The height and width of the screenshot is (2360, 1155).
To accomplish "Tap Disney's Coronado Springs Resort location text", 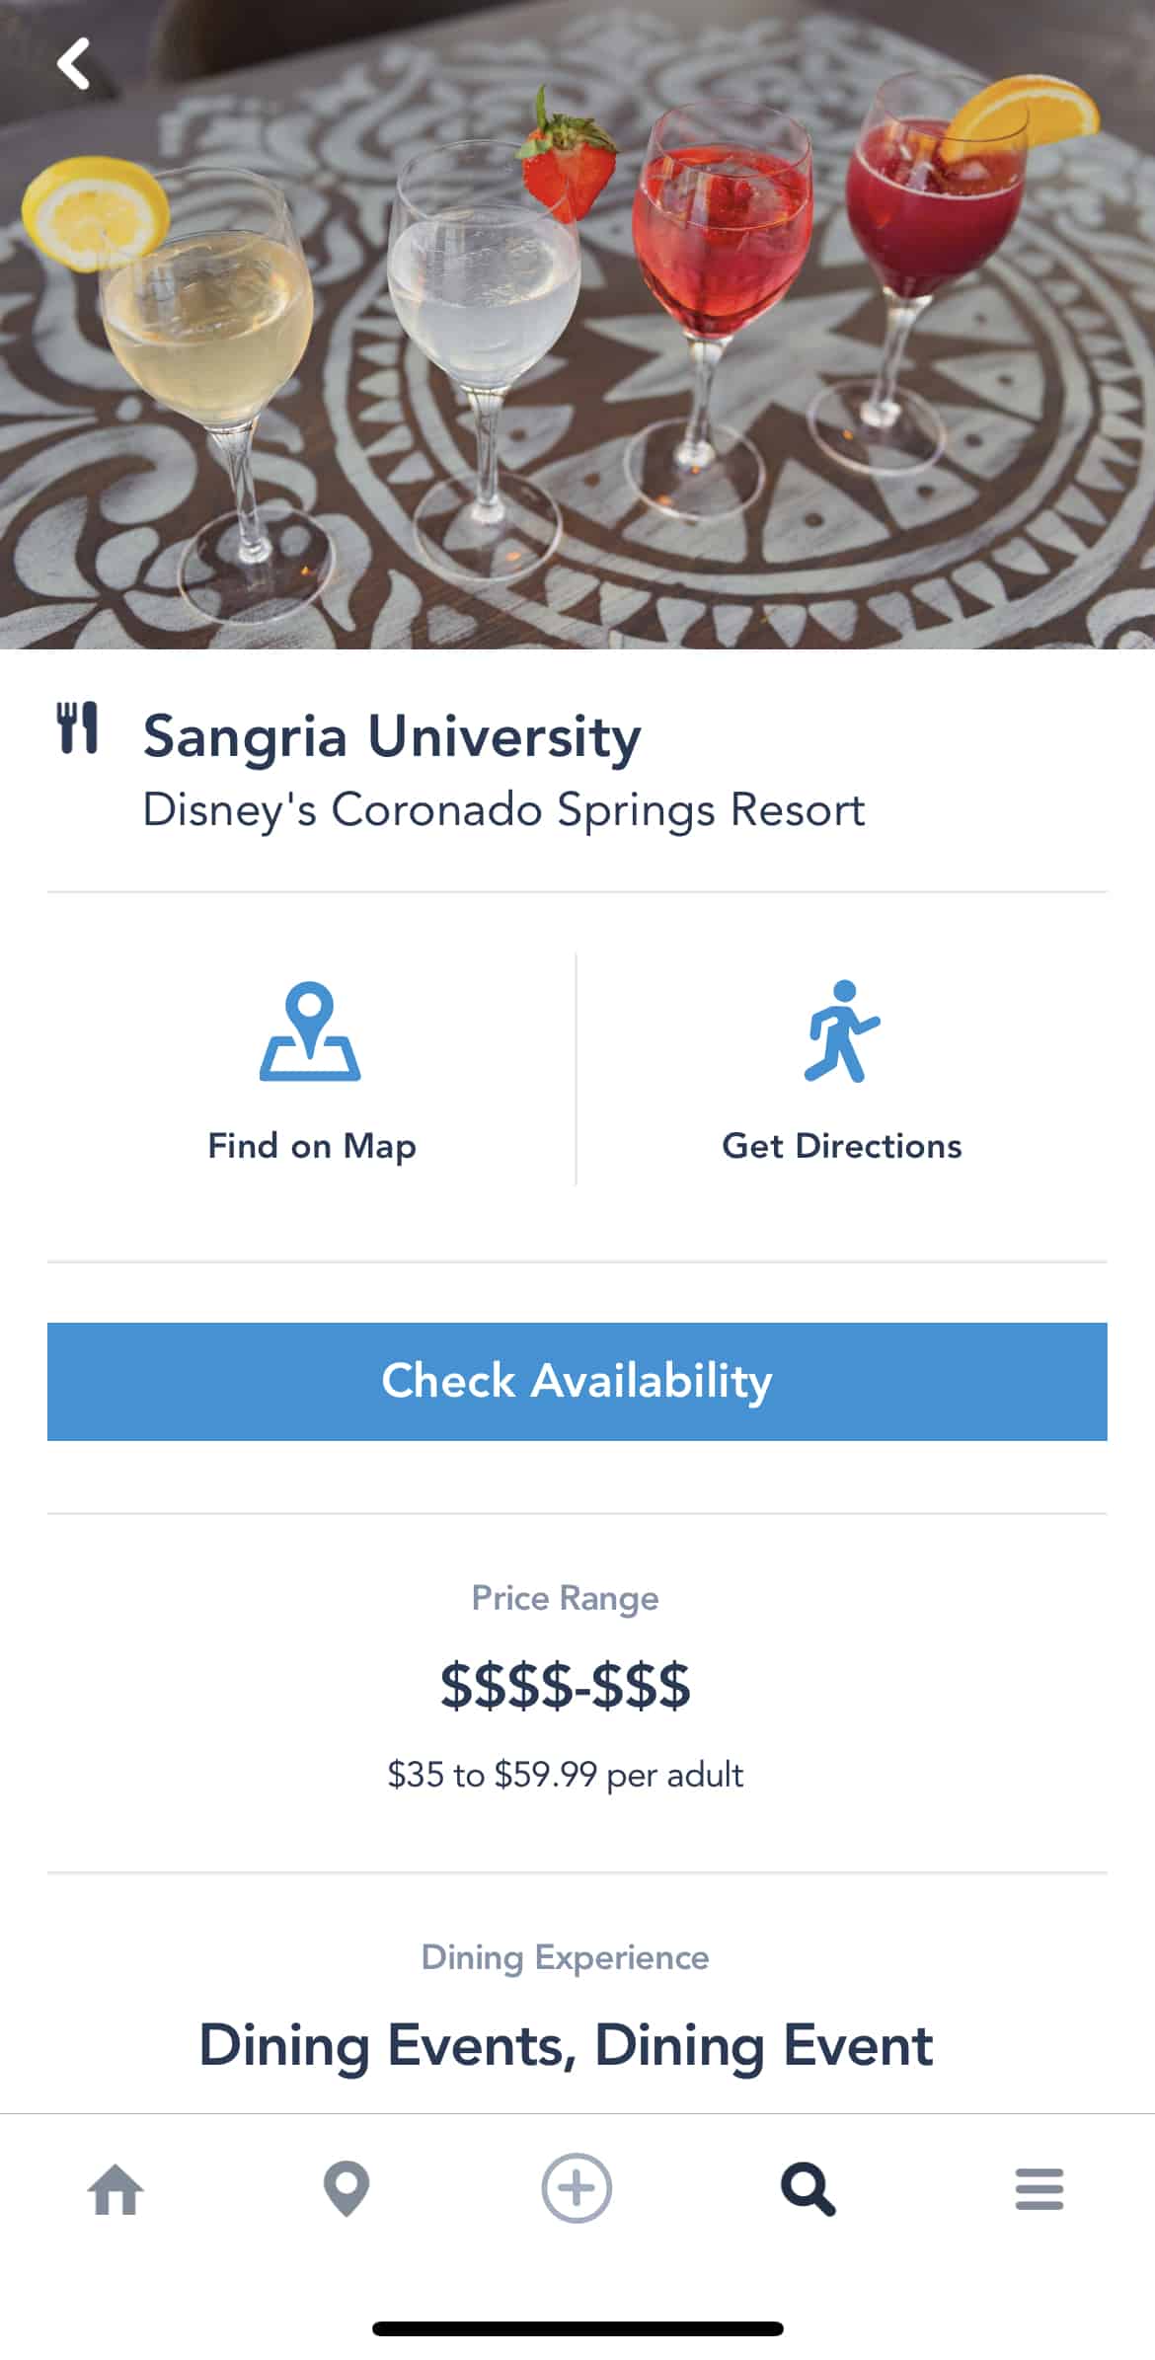I will [x=503, y=810].
